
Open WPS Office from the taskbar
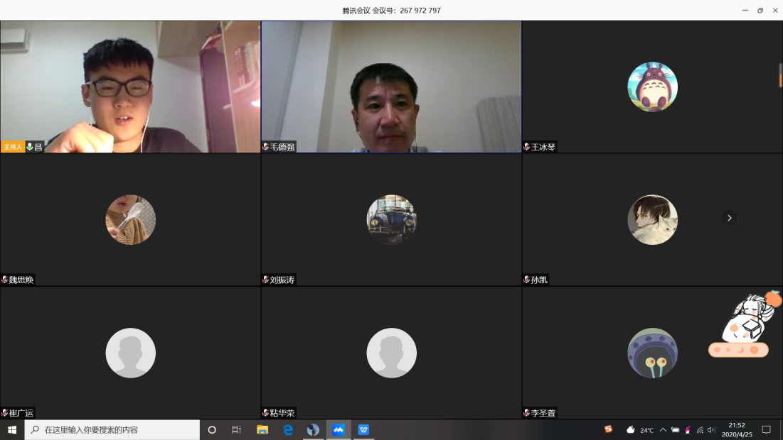click(x=363, y=430)
